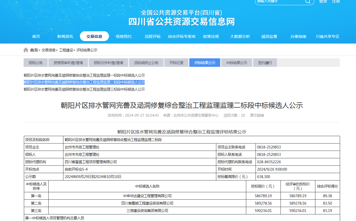Open the 川渝共享专区 navigation item
Image resolution: width=356 pixels, height=221 pixels.
pyautogui.click(x=327, y=36)
